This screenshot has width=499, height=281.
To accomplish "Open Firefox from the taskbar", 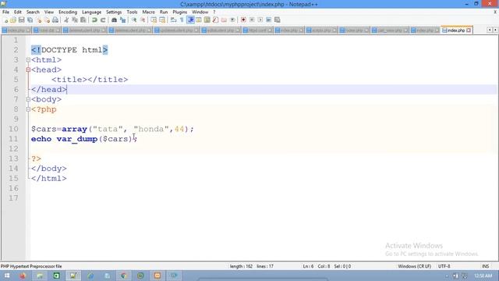I will point(23,276).
